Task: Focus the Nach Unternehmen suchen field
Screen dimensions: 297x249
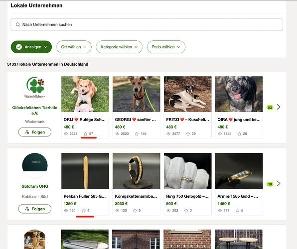Action: click(147, 24)
